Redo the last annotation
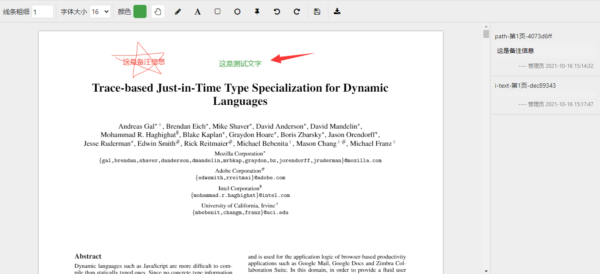This screenshot has width=600, height=274. (297, 11)
